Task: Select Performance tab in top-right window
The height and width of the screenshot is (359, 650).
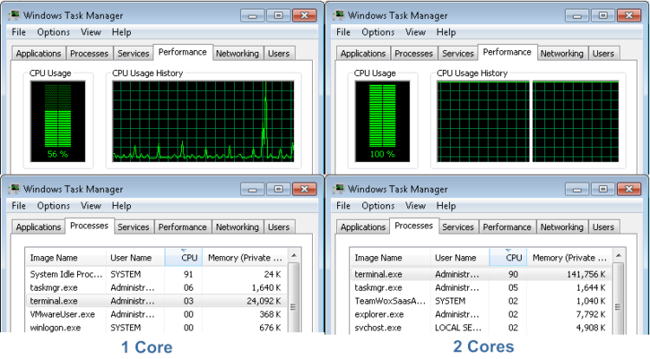Action: (507, 52)
